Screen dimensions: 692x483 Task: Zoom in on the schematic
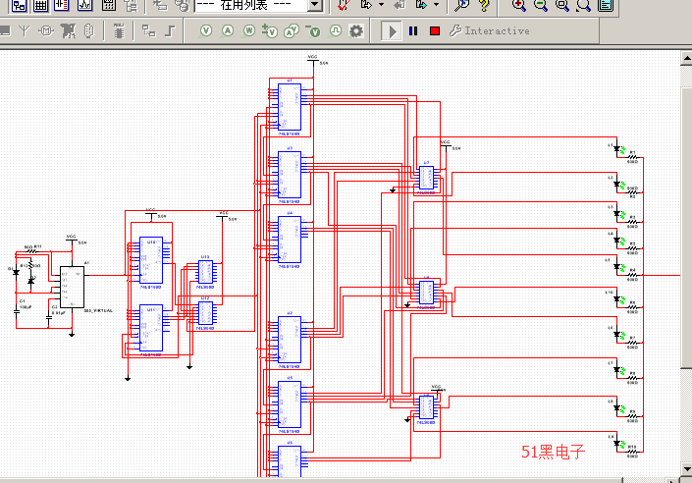tap(519, 5)
